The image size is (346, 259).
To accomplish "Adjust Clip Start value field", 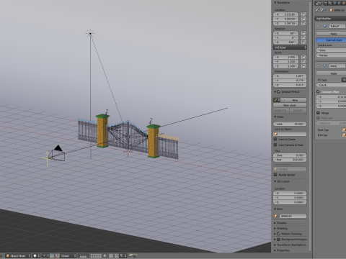I will click(x=290, y=155).
